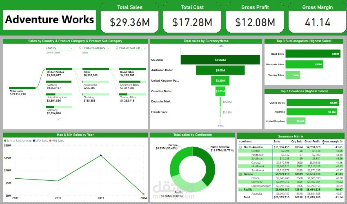Click the Adventure Works title box

coord(49,20)
